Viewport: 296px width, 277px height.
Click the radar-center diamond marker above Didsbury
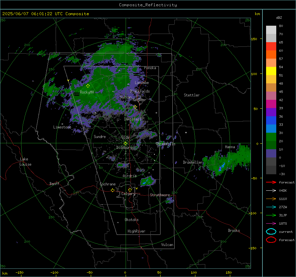(125, 144)
